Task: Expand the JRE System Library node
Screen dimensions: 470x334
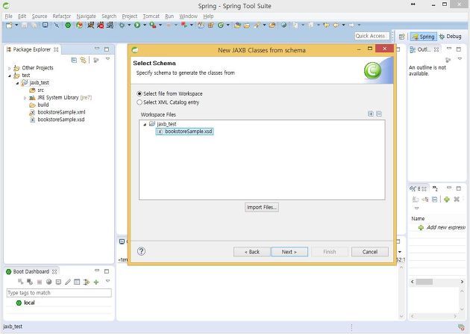Action: pyautogui.click(x=25, y=98)
